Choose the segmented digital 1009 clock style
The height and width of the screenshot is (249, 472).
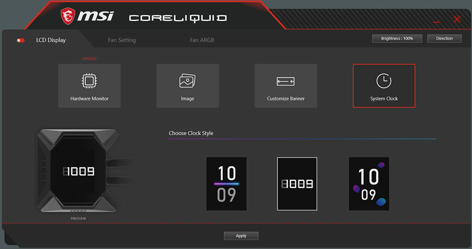[297, 184]
